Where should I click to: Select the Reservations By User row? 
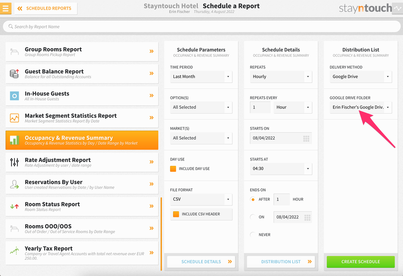coord(82,184)
